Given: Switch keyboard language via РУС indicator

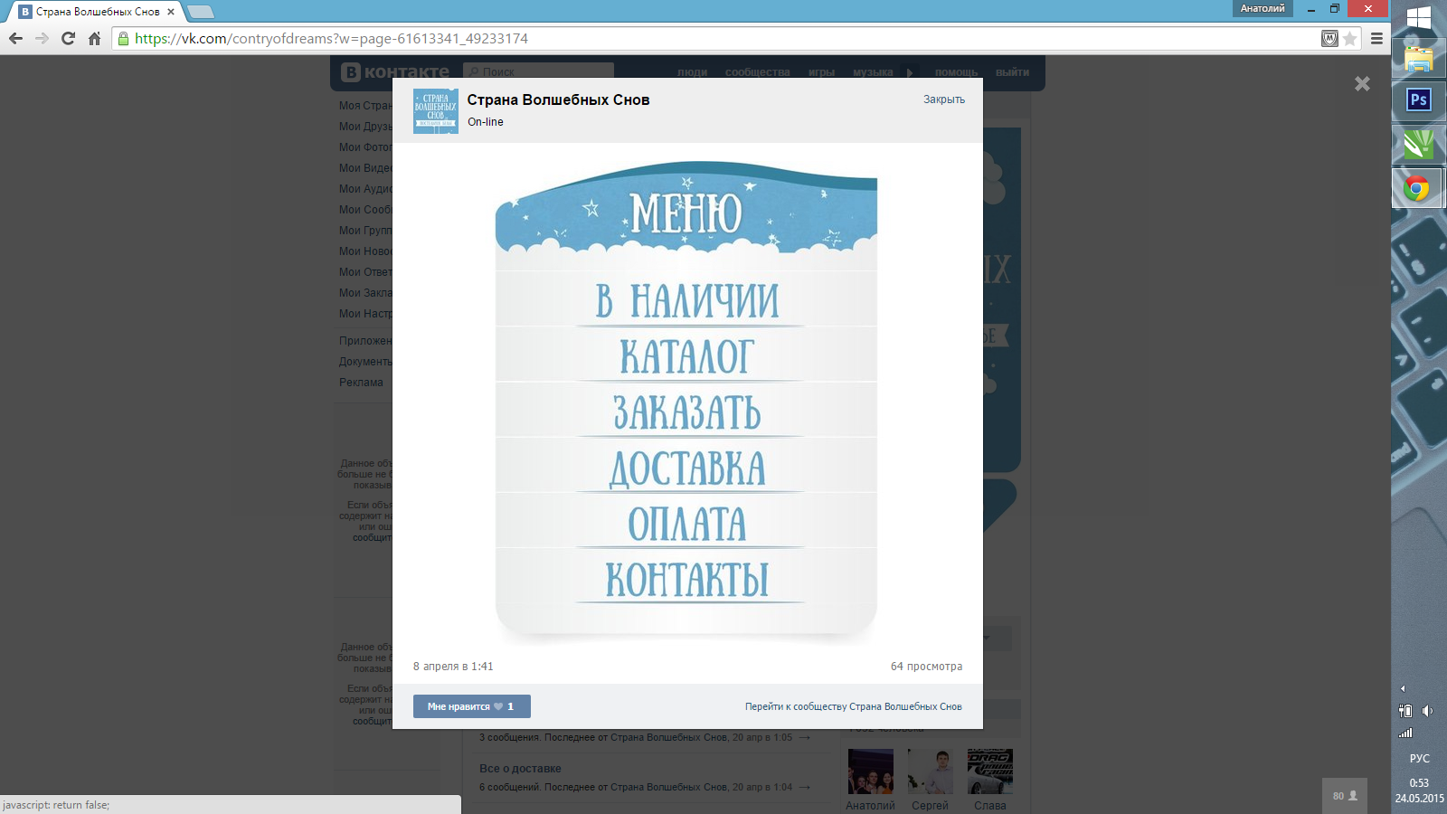Looking at the screenshot, I should point(1420,756).
